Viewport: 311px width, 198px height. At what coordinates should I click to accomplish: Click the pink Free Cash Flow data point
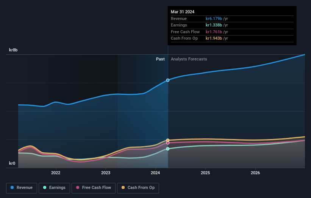click(x=168, y=143)
